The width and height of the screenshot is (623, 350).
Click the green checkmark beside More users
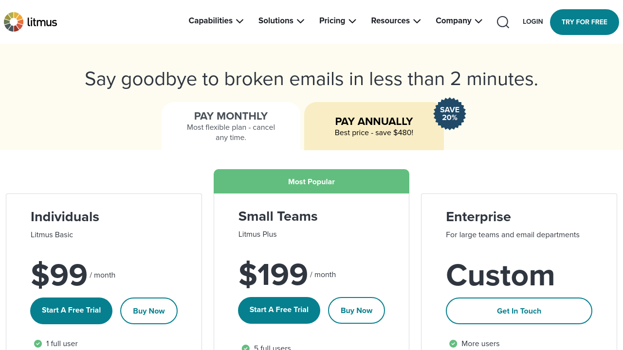coord(453,344)
